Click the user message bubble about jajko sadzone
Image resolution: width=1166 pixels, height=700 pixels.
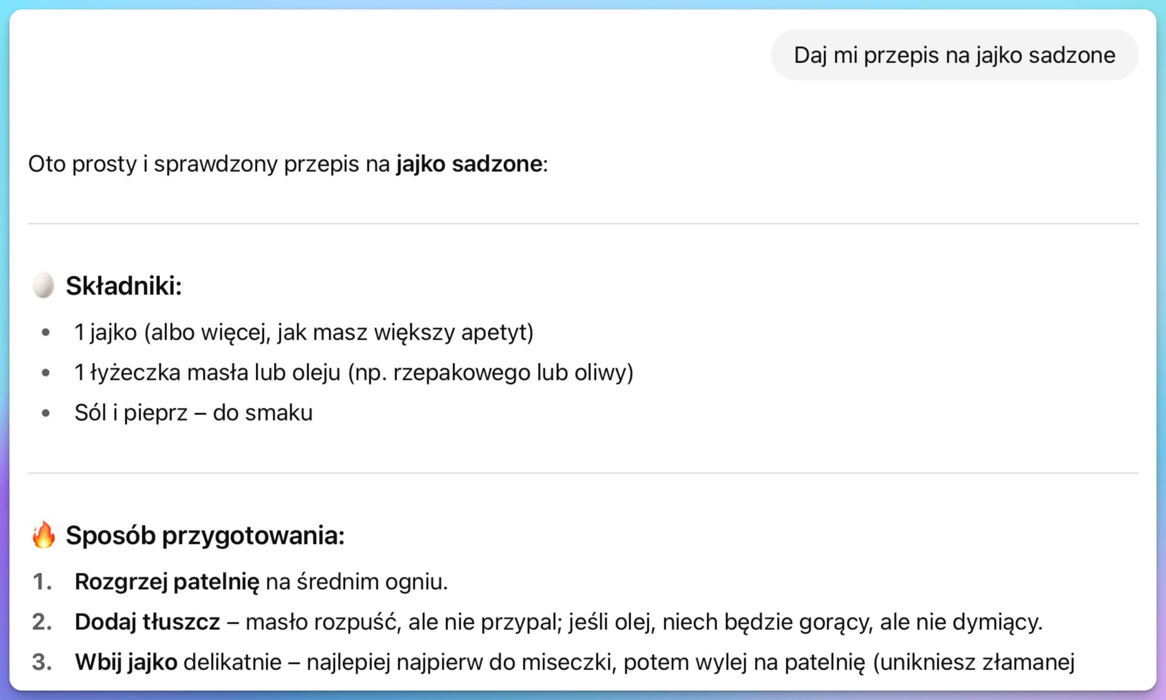pos(955,55)
